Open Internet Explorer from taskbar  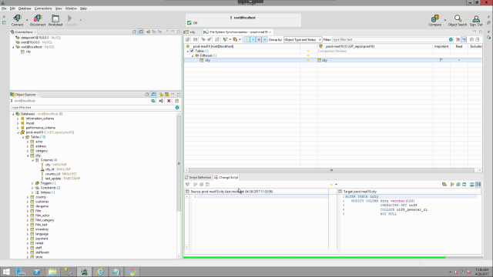point(100,272)
